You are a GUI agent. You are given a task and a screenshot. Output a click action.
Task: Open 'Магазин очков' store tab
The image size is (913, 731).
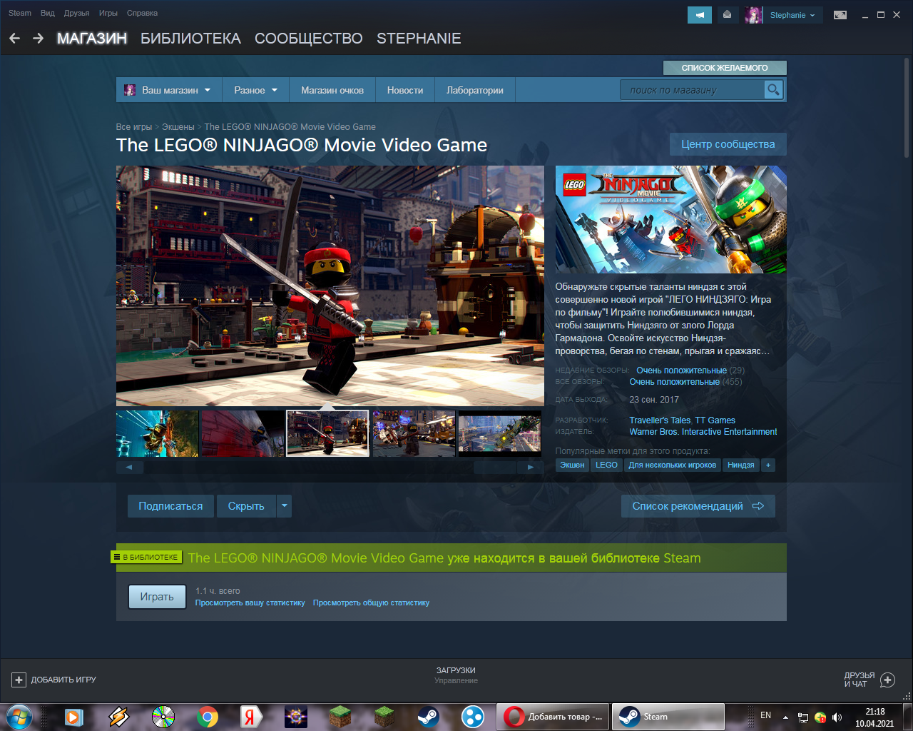(332, 90)
